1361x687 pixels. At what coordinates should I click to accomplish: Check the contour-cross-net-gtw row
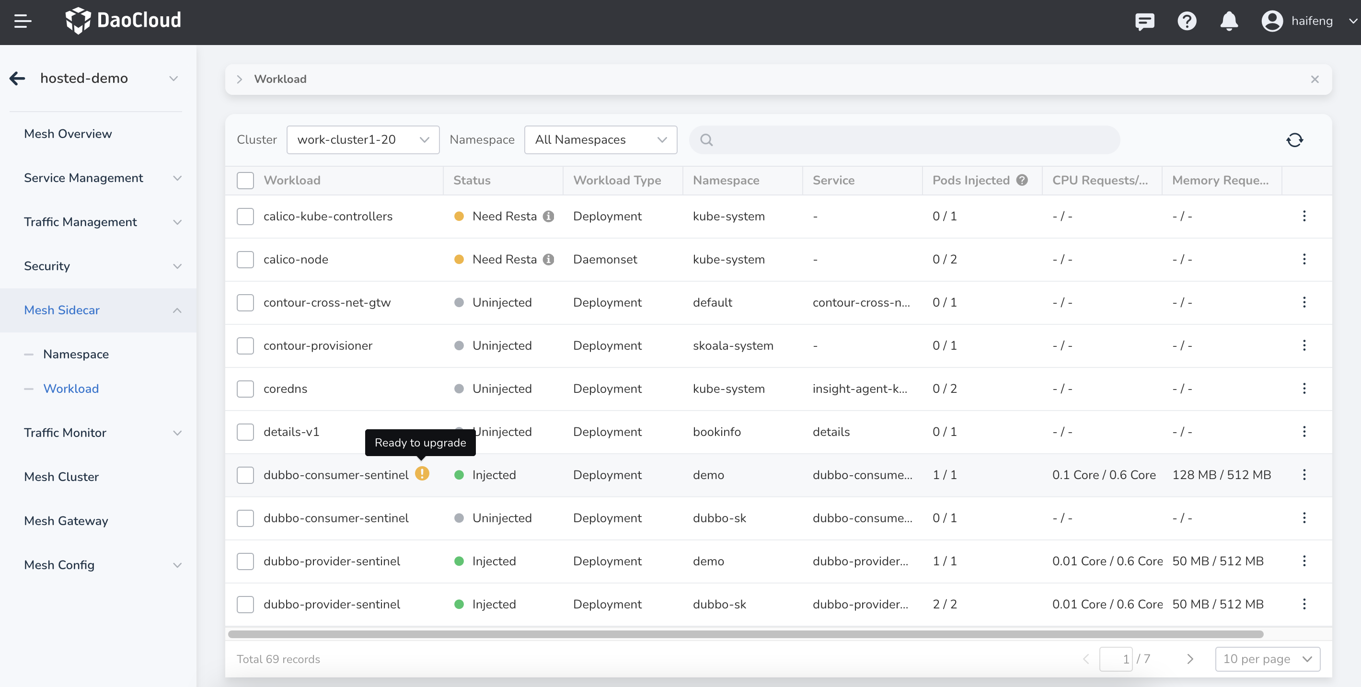(245, 303)
